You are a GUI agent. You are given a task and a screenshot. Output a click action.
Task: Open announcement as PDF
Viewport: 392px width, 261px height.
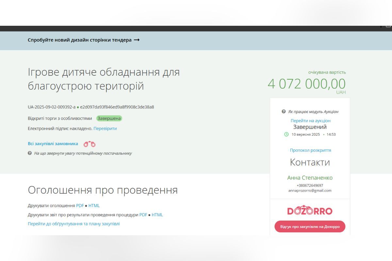pos(79,206)
